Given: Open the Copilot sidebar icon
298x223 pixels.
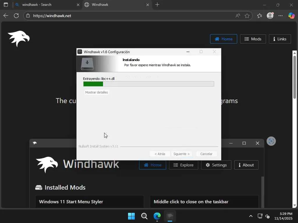Looking at the screenshot, I should coord(291,16).
